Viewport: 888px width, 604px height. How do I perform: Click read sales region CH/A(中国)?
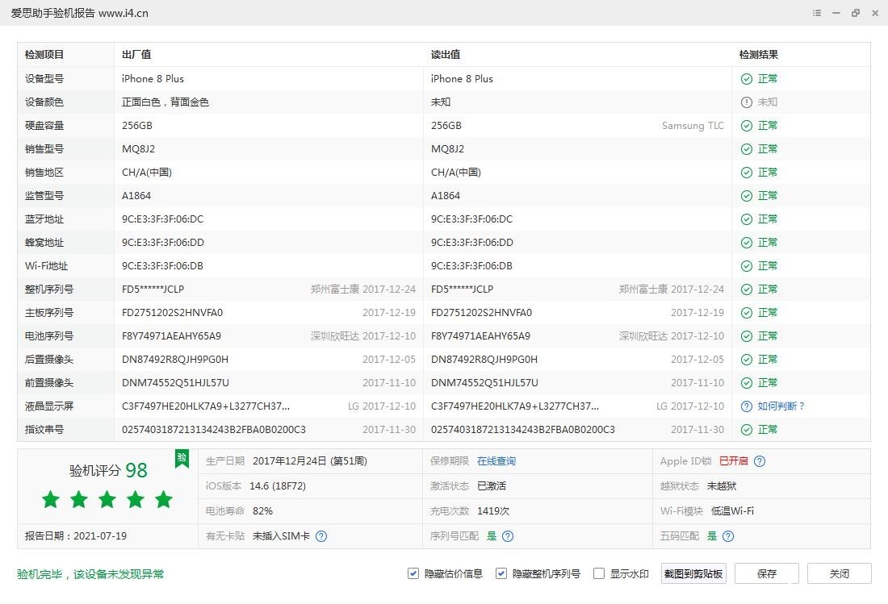[456, 173]
